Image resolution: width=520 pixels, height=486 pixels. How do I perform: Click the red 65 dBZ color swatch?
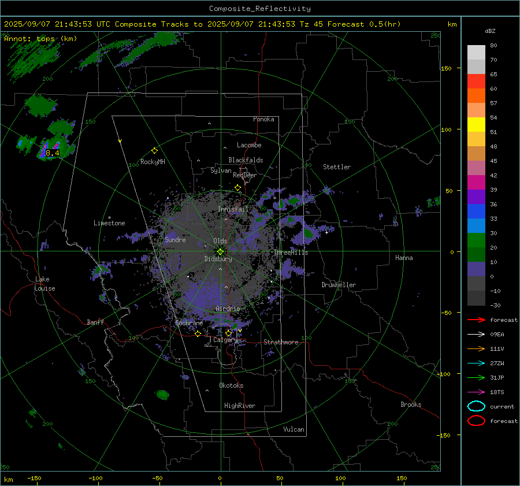[x=476, y=81]
